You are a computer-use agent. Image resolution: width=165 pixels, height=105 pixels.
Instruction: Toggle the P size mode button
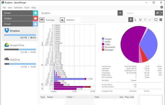[131, 20]
